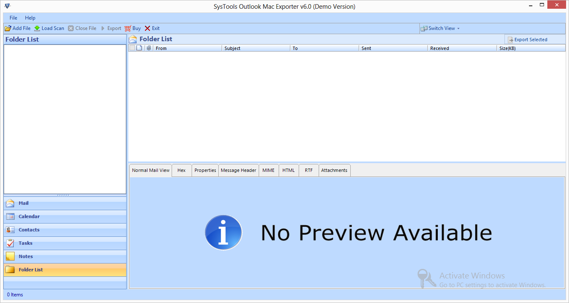Click the SysTools app icon in title bar
569x303 pixels.
[x=7, y=6]
